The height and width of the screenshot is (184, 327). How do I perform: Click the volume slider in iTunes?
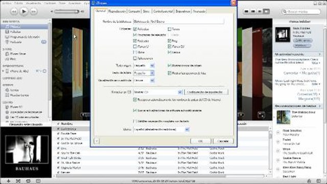[66, 11]
